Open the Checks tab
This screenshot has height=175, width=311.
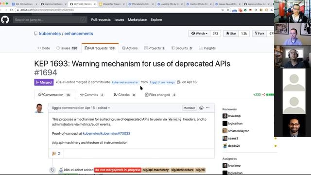(124, 95)
